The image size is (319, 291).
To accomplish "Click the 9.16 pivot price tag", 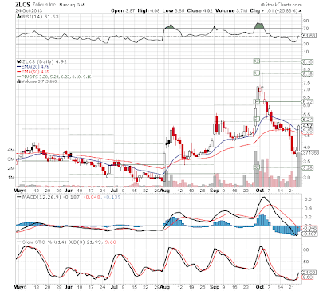I will pos(308,61).
